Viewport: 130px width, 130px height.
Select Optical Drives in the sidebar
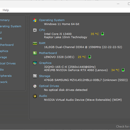coord(8,63)
